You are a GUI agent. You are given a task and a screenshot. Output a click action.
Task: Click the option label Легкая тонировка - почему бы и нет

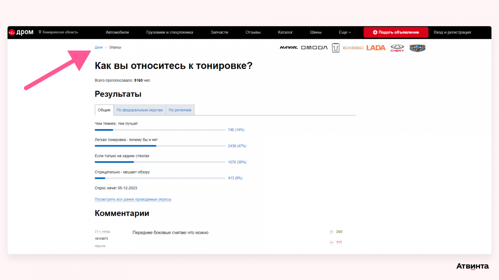tap(126, 140)
